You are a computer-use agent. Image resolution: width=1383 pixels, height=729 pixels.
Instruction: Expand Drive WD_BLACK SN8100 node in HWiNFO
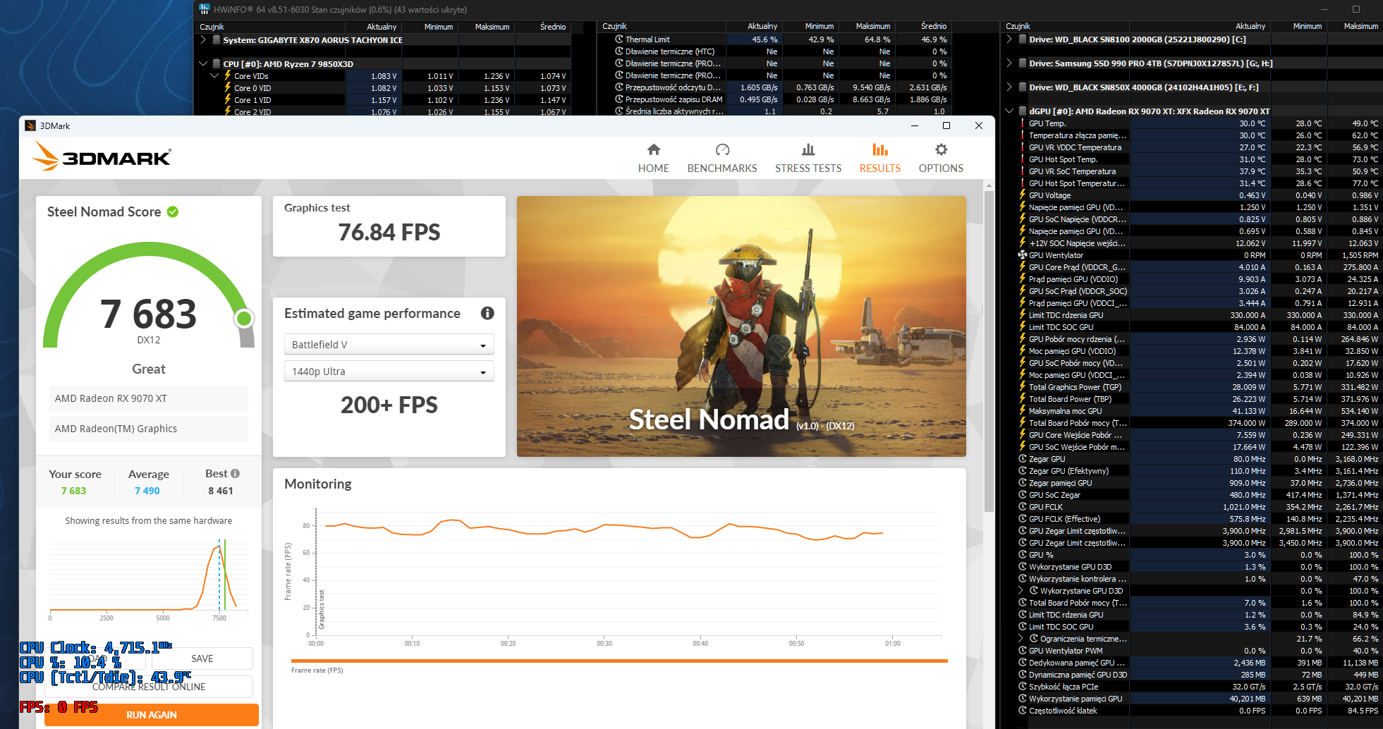coord(1009,39)
